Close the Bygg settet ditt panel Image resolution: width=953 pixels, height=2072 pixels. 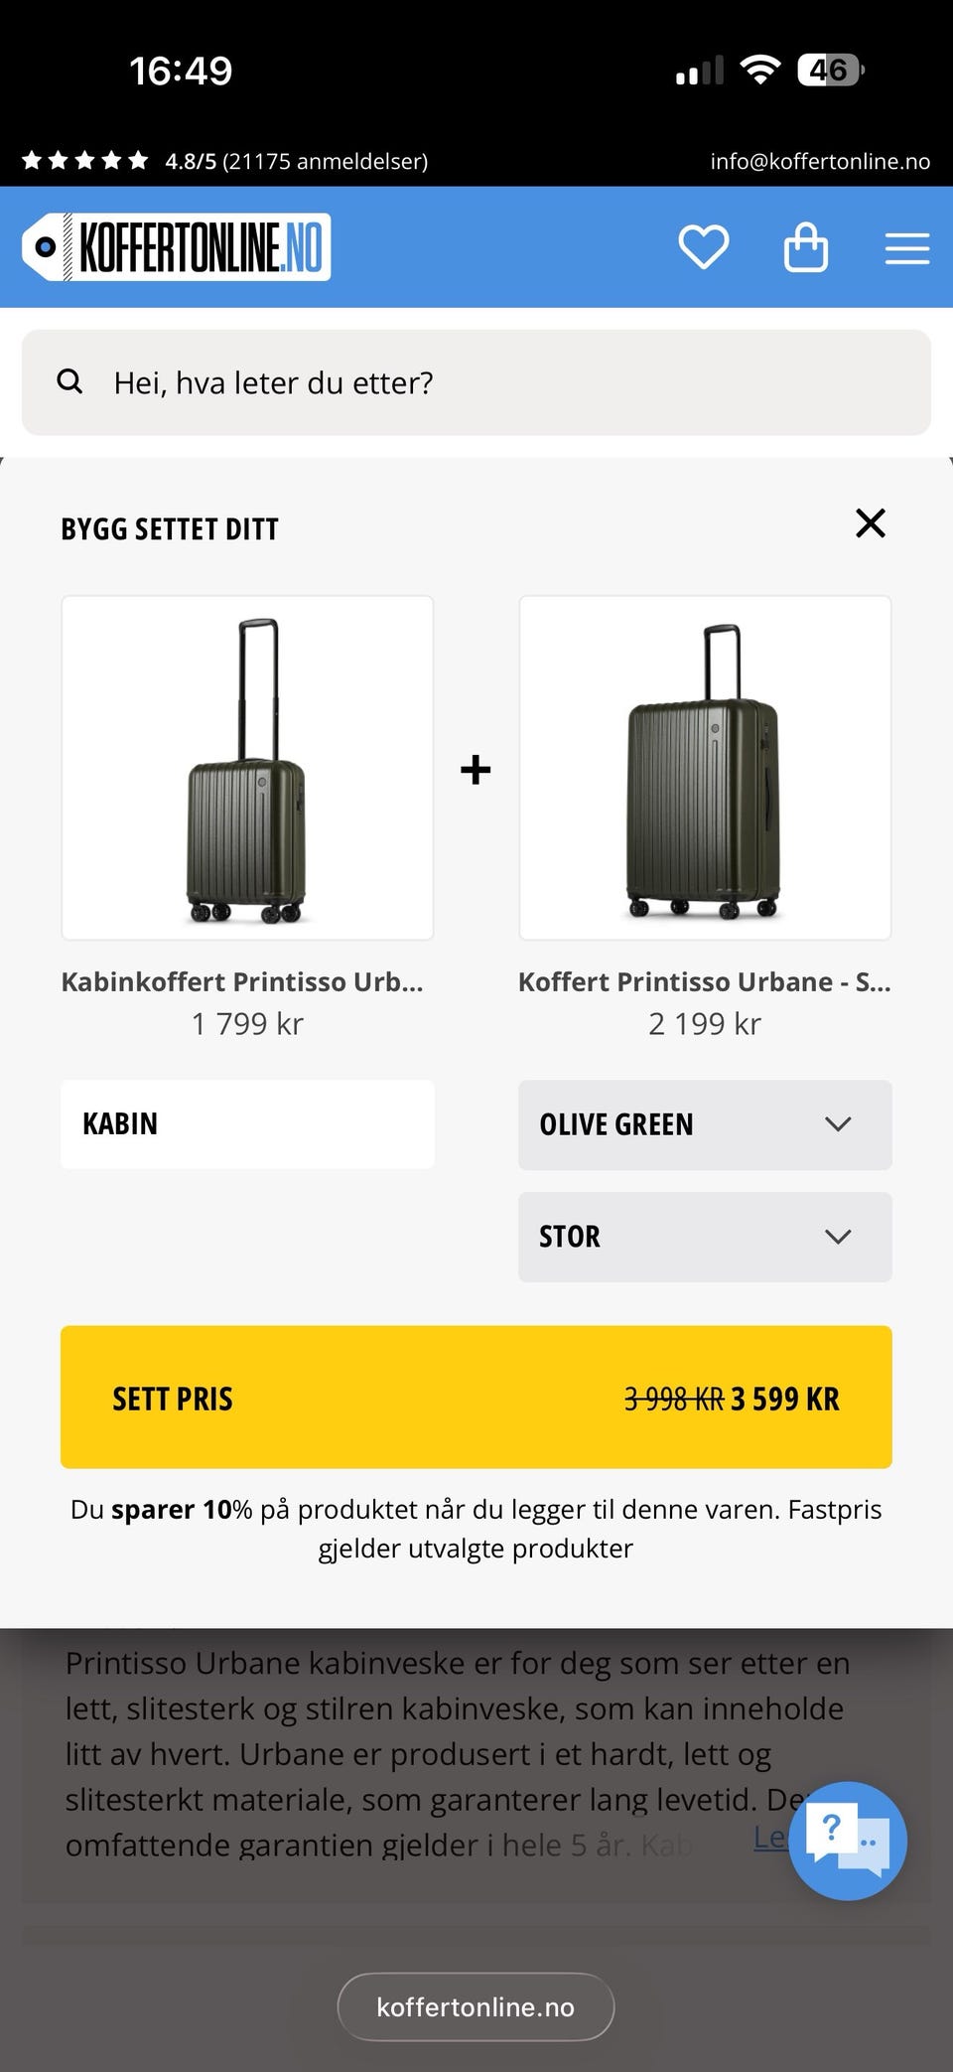(870, 523)
